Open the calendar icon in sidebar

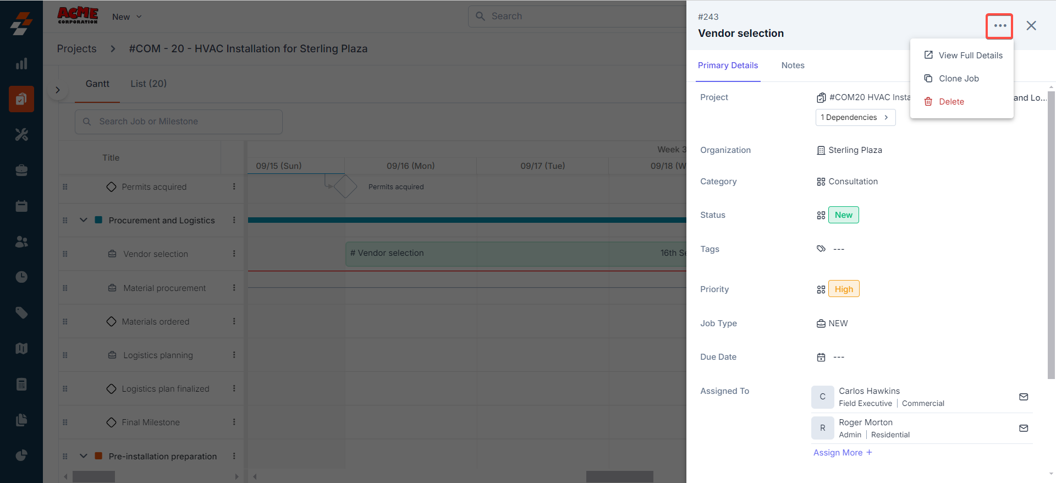click(21, 206)
